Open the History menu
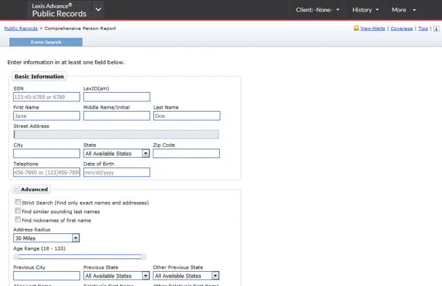Screen dimensions: 442x286 pos(366,10)
